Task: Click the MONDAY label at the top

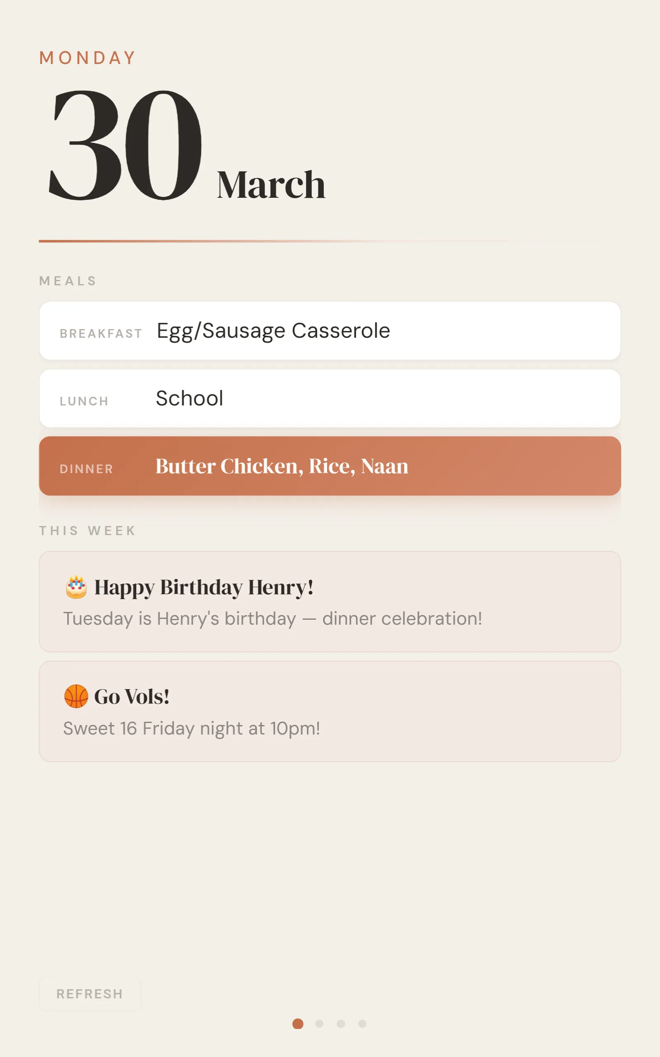Action: click(x=87, y=57)
